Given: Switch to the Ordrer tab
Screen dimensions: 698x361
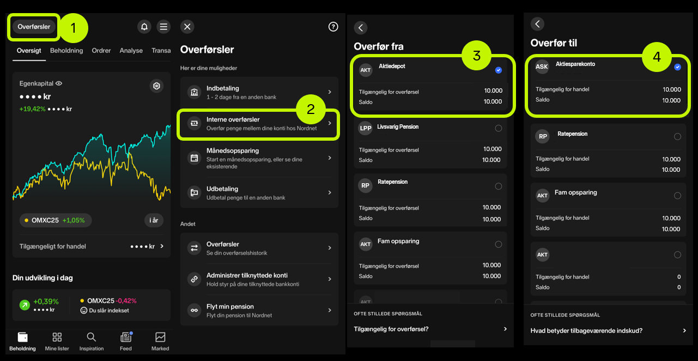Looking at the screenshot, I should [x=101, y=51].
